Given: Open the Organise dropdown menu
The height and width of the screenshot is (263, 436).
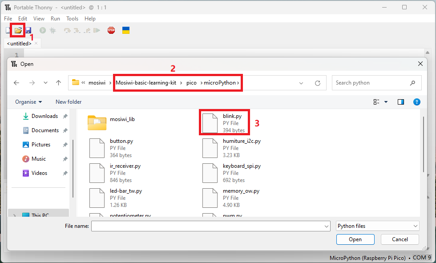Looking at the screenshot, I should [x=28, y=102].
